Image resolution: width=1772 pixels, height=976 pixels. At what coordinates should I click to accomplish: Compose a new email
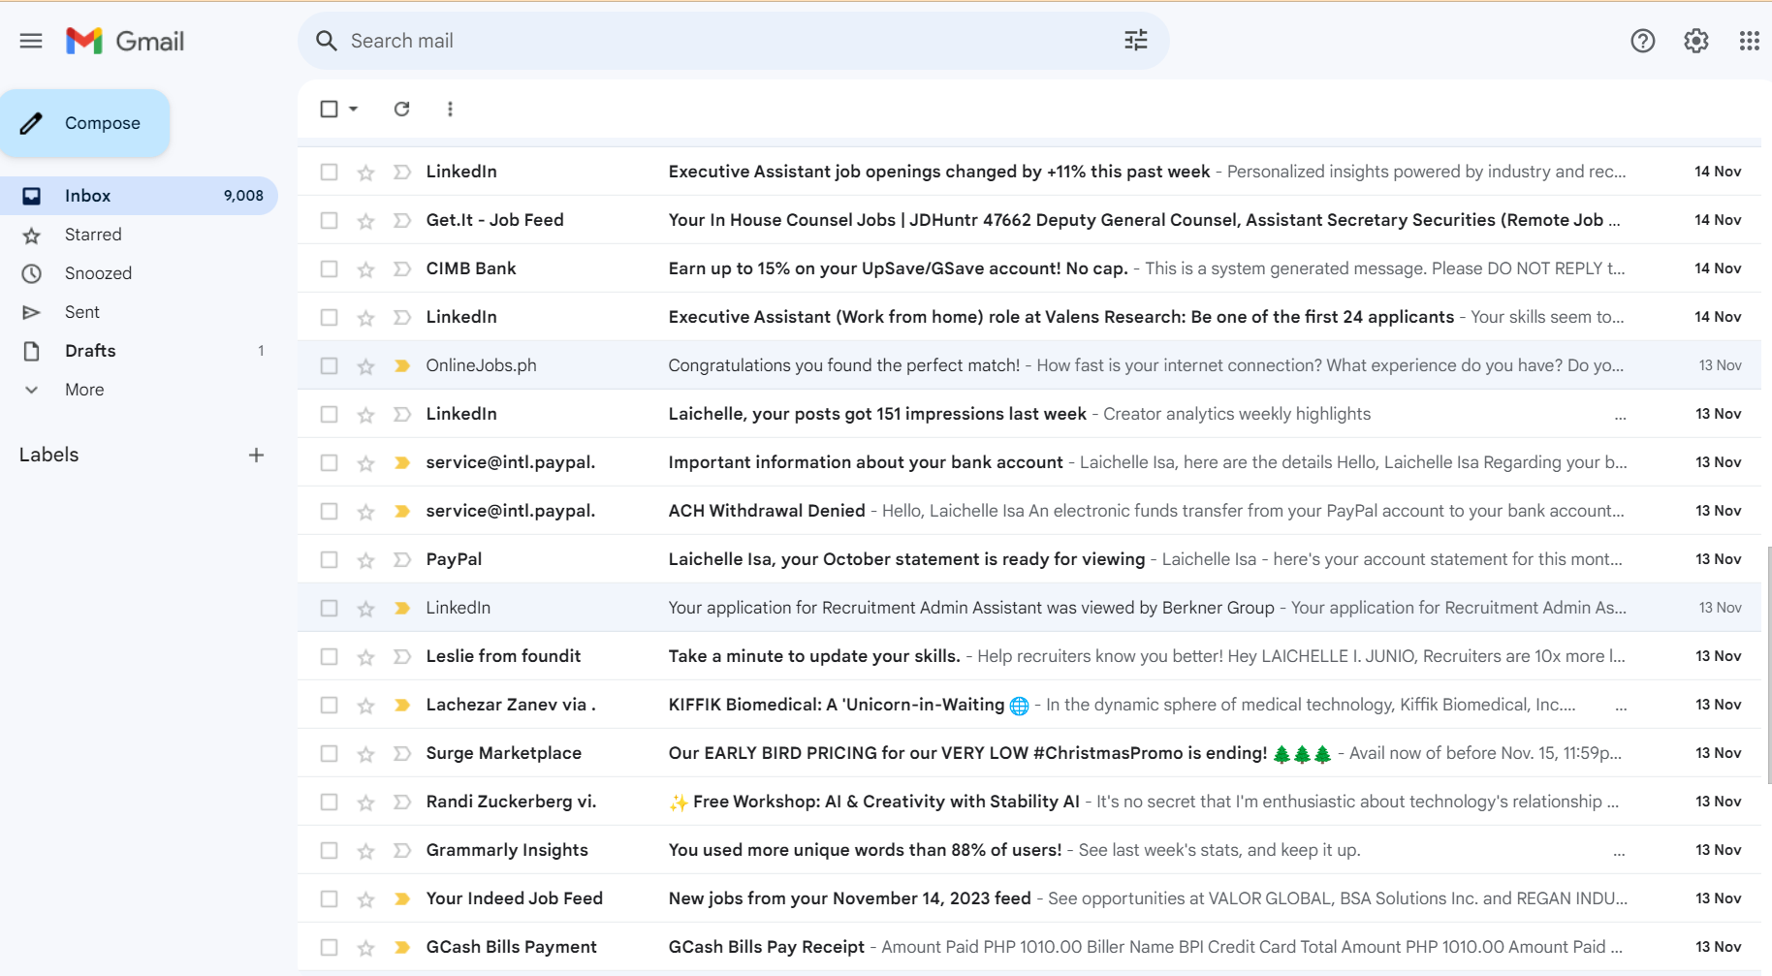(85, 123)
